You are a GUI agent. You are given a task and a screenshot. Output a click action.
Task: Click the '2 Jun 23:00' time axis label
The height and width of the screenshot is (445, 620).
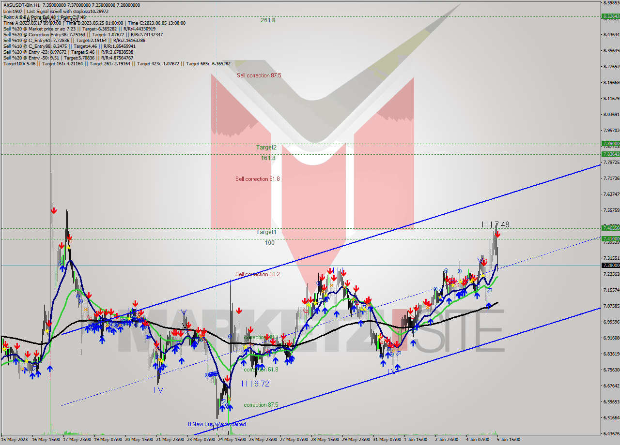(447, 440)
